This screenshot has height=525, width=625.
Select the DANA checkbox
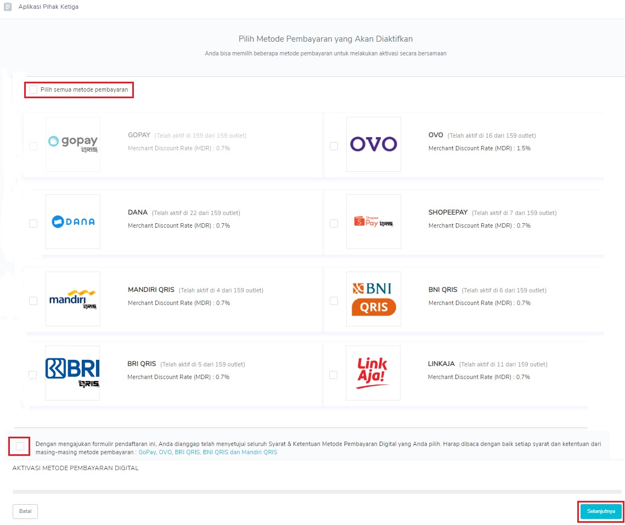pyautogui.click(x=33, y=224)
